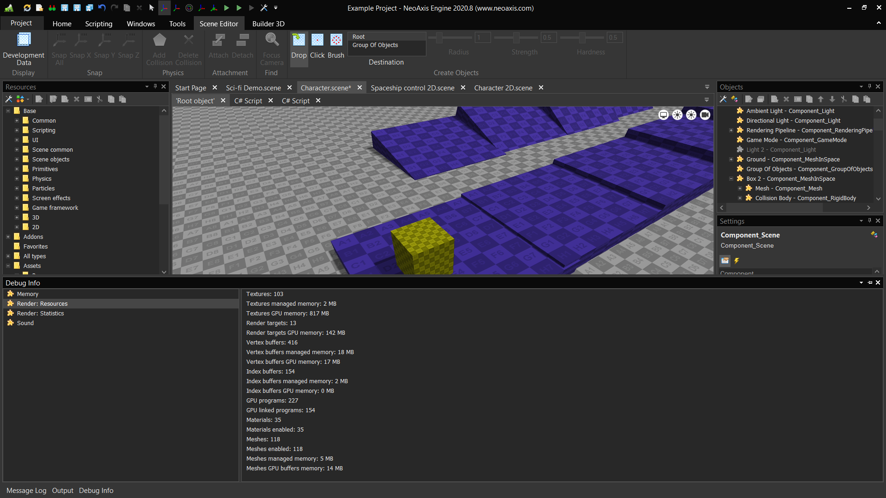
Task: Select the Drop creation mode icon
Action: pyautogui.click(x=299, y=40)
